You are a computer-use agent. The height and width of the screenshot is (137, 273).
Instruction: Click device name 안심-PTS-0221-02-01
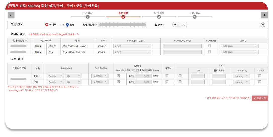[x=74, y=52]
